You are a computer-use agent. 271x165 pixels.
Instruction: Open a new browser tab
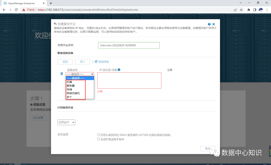click(51, 3)
